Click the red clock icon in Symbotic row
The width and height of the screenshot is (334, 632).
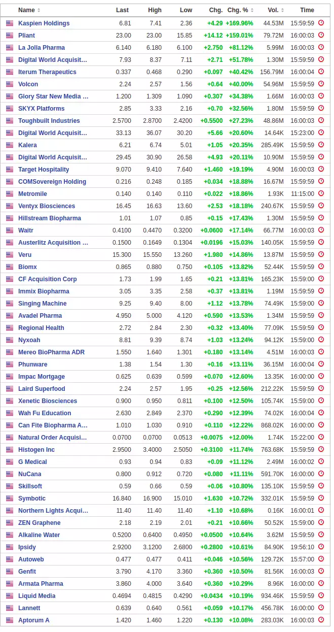pyautogui.click(x=321, y=498)
